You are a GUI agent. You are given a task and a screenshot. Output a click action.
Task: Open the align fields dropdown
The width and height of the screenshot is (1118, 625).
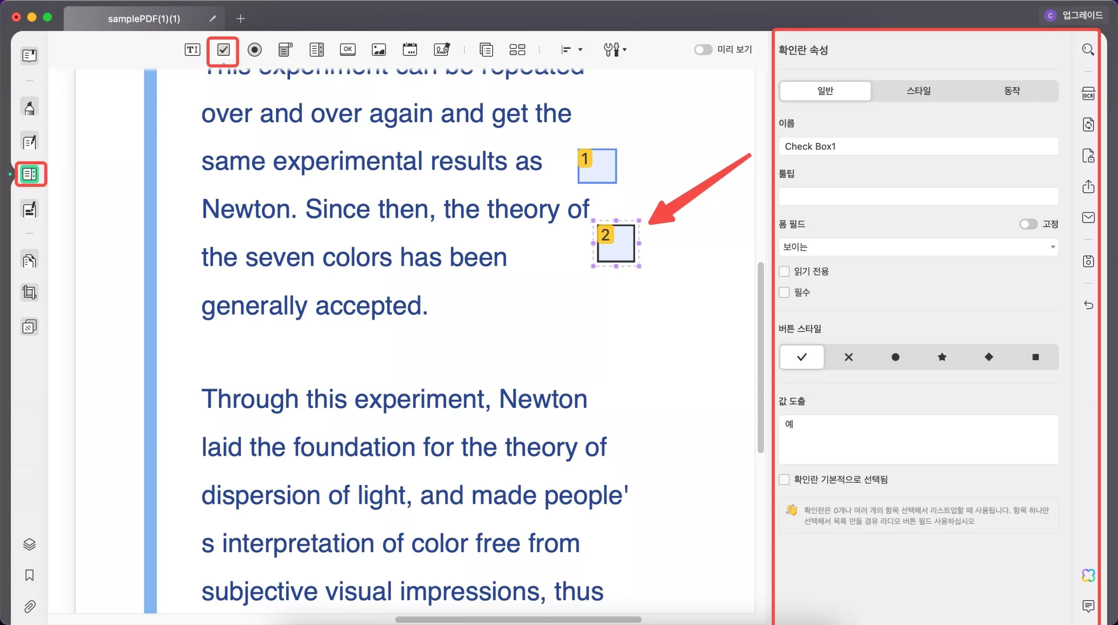(571, 50)
